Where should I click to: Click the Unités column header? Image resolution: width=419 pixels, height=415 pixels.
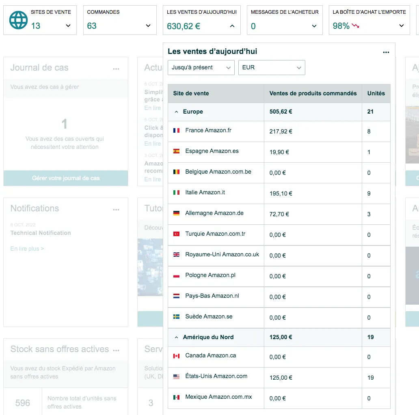[376, 93]
